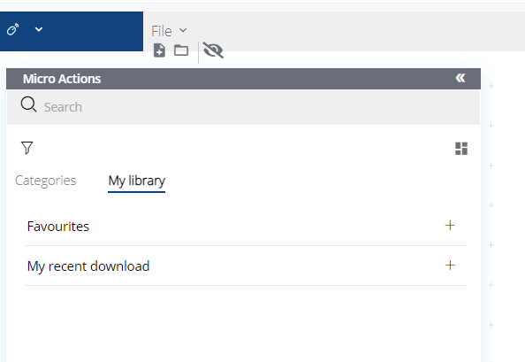
Task: Open the filter funnel icon
Action: click(27, 148)
